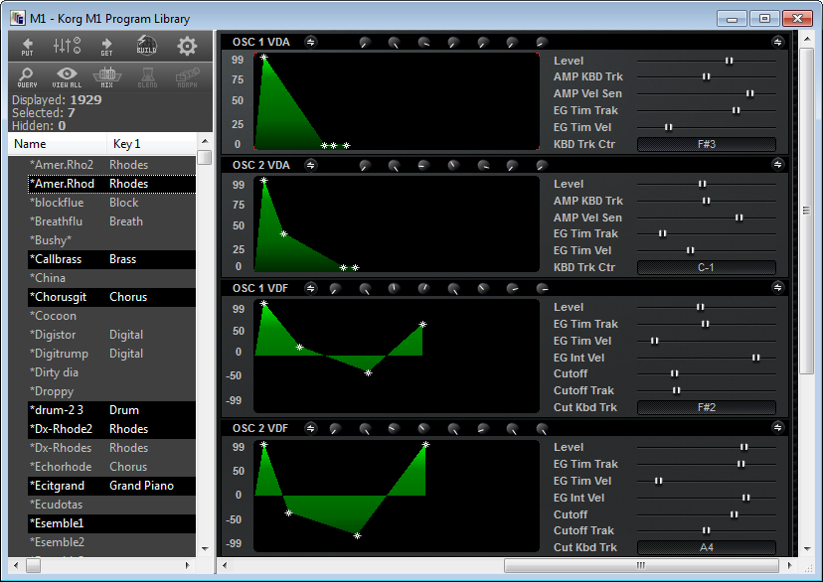Select the *Chorusgit program row
The width and height of the screenshot is (823, 582).
[111, 297]
